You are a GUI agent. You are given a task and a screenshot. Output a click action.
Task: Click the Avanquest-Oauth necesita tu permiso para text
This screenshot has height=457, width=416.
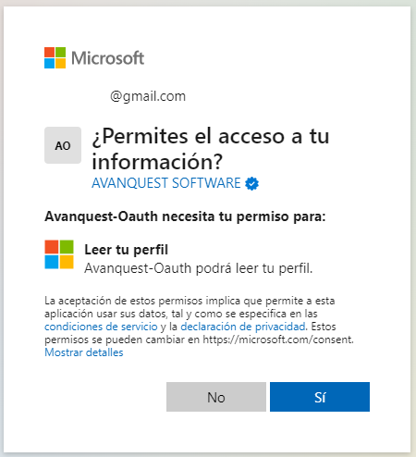tap(185, 216)
